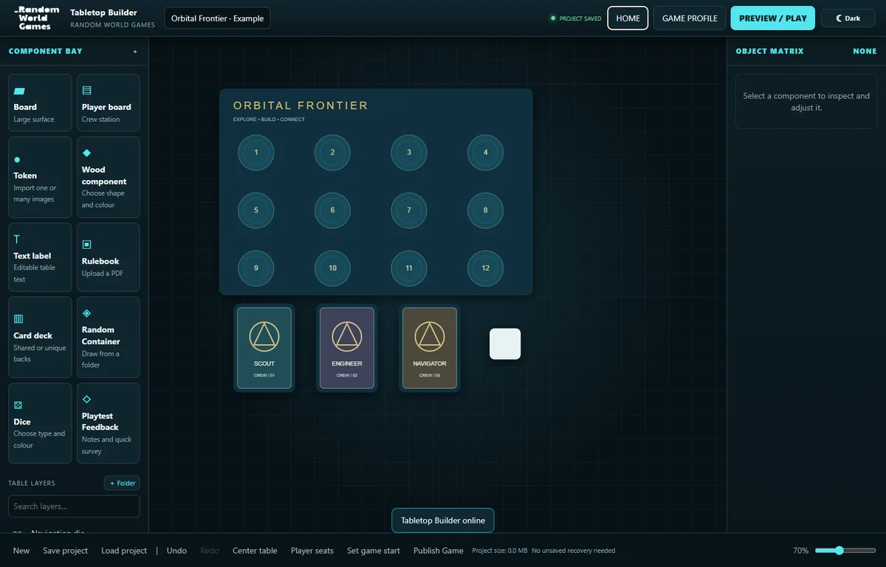Click the 70% zoom value
Screen dimensions: 886x567
(800, 551)
